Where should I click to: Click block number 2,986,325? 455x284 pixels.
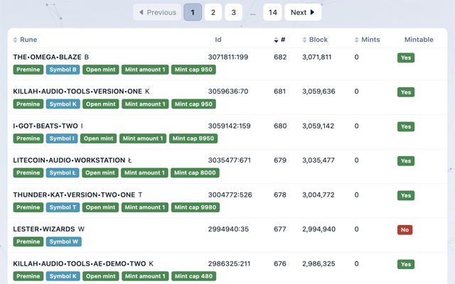point(318,263)
